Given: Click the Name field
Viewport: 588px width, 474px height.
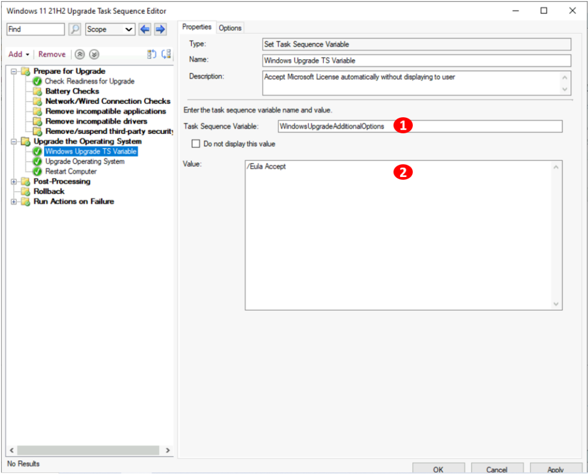Looking at the screenshot, I should pyautogui.click(x=417, y=60).
